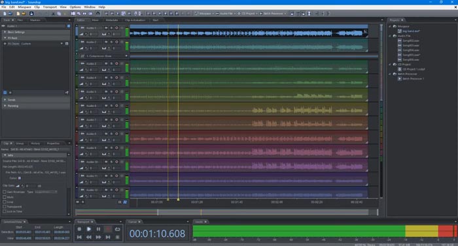Check the Lock in Time checkbox
The height and width of the screenshot is (246, 458).
5,211
